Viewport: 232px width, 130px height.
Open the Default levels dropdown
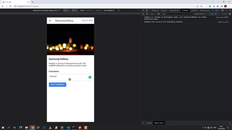[200, 14]
